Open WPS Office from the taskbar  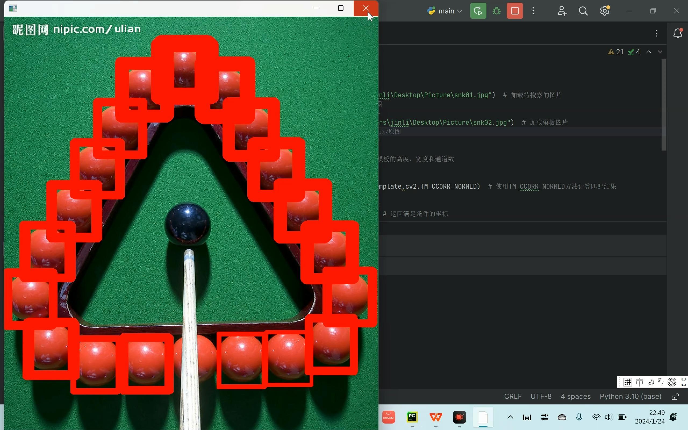click(436, 417)
